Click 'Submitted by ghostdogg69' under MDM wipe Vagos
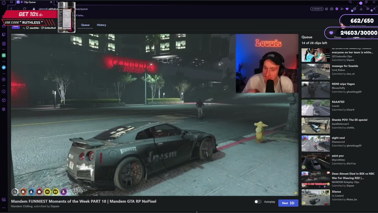Screen dimensions: 378x213 point(347,92)
